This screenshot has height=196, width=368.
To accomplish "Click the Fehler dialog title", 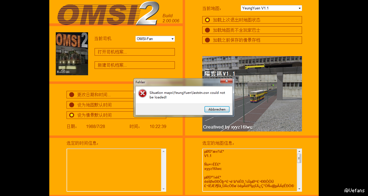I will click(140, 82).
